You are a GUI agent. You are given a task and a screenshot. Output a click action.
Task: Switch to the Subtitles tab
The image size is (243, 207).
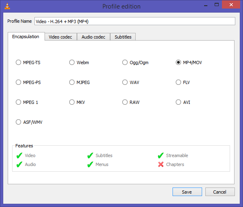pyautogui.click(x=123, y=37)
